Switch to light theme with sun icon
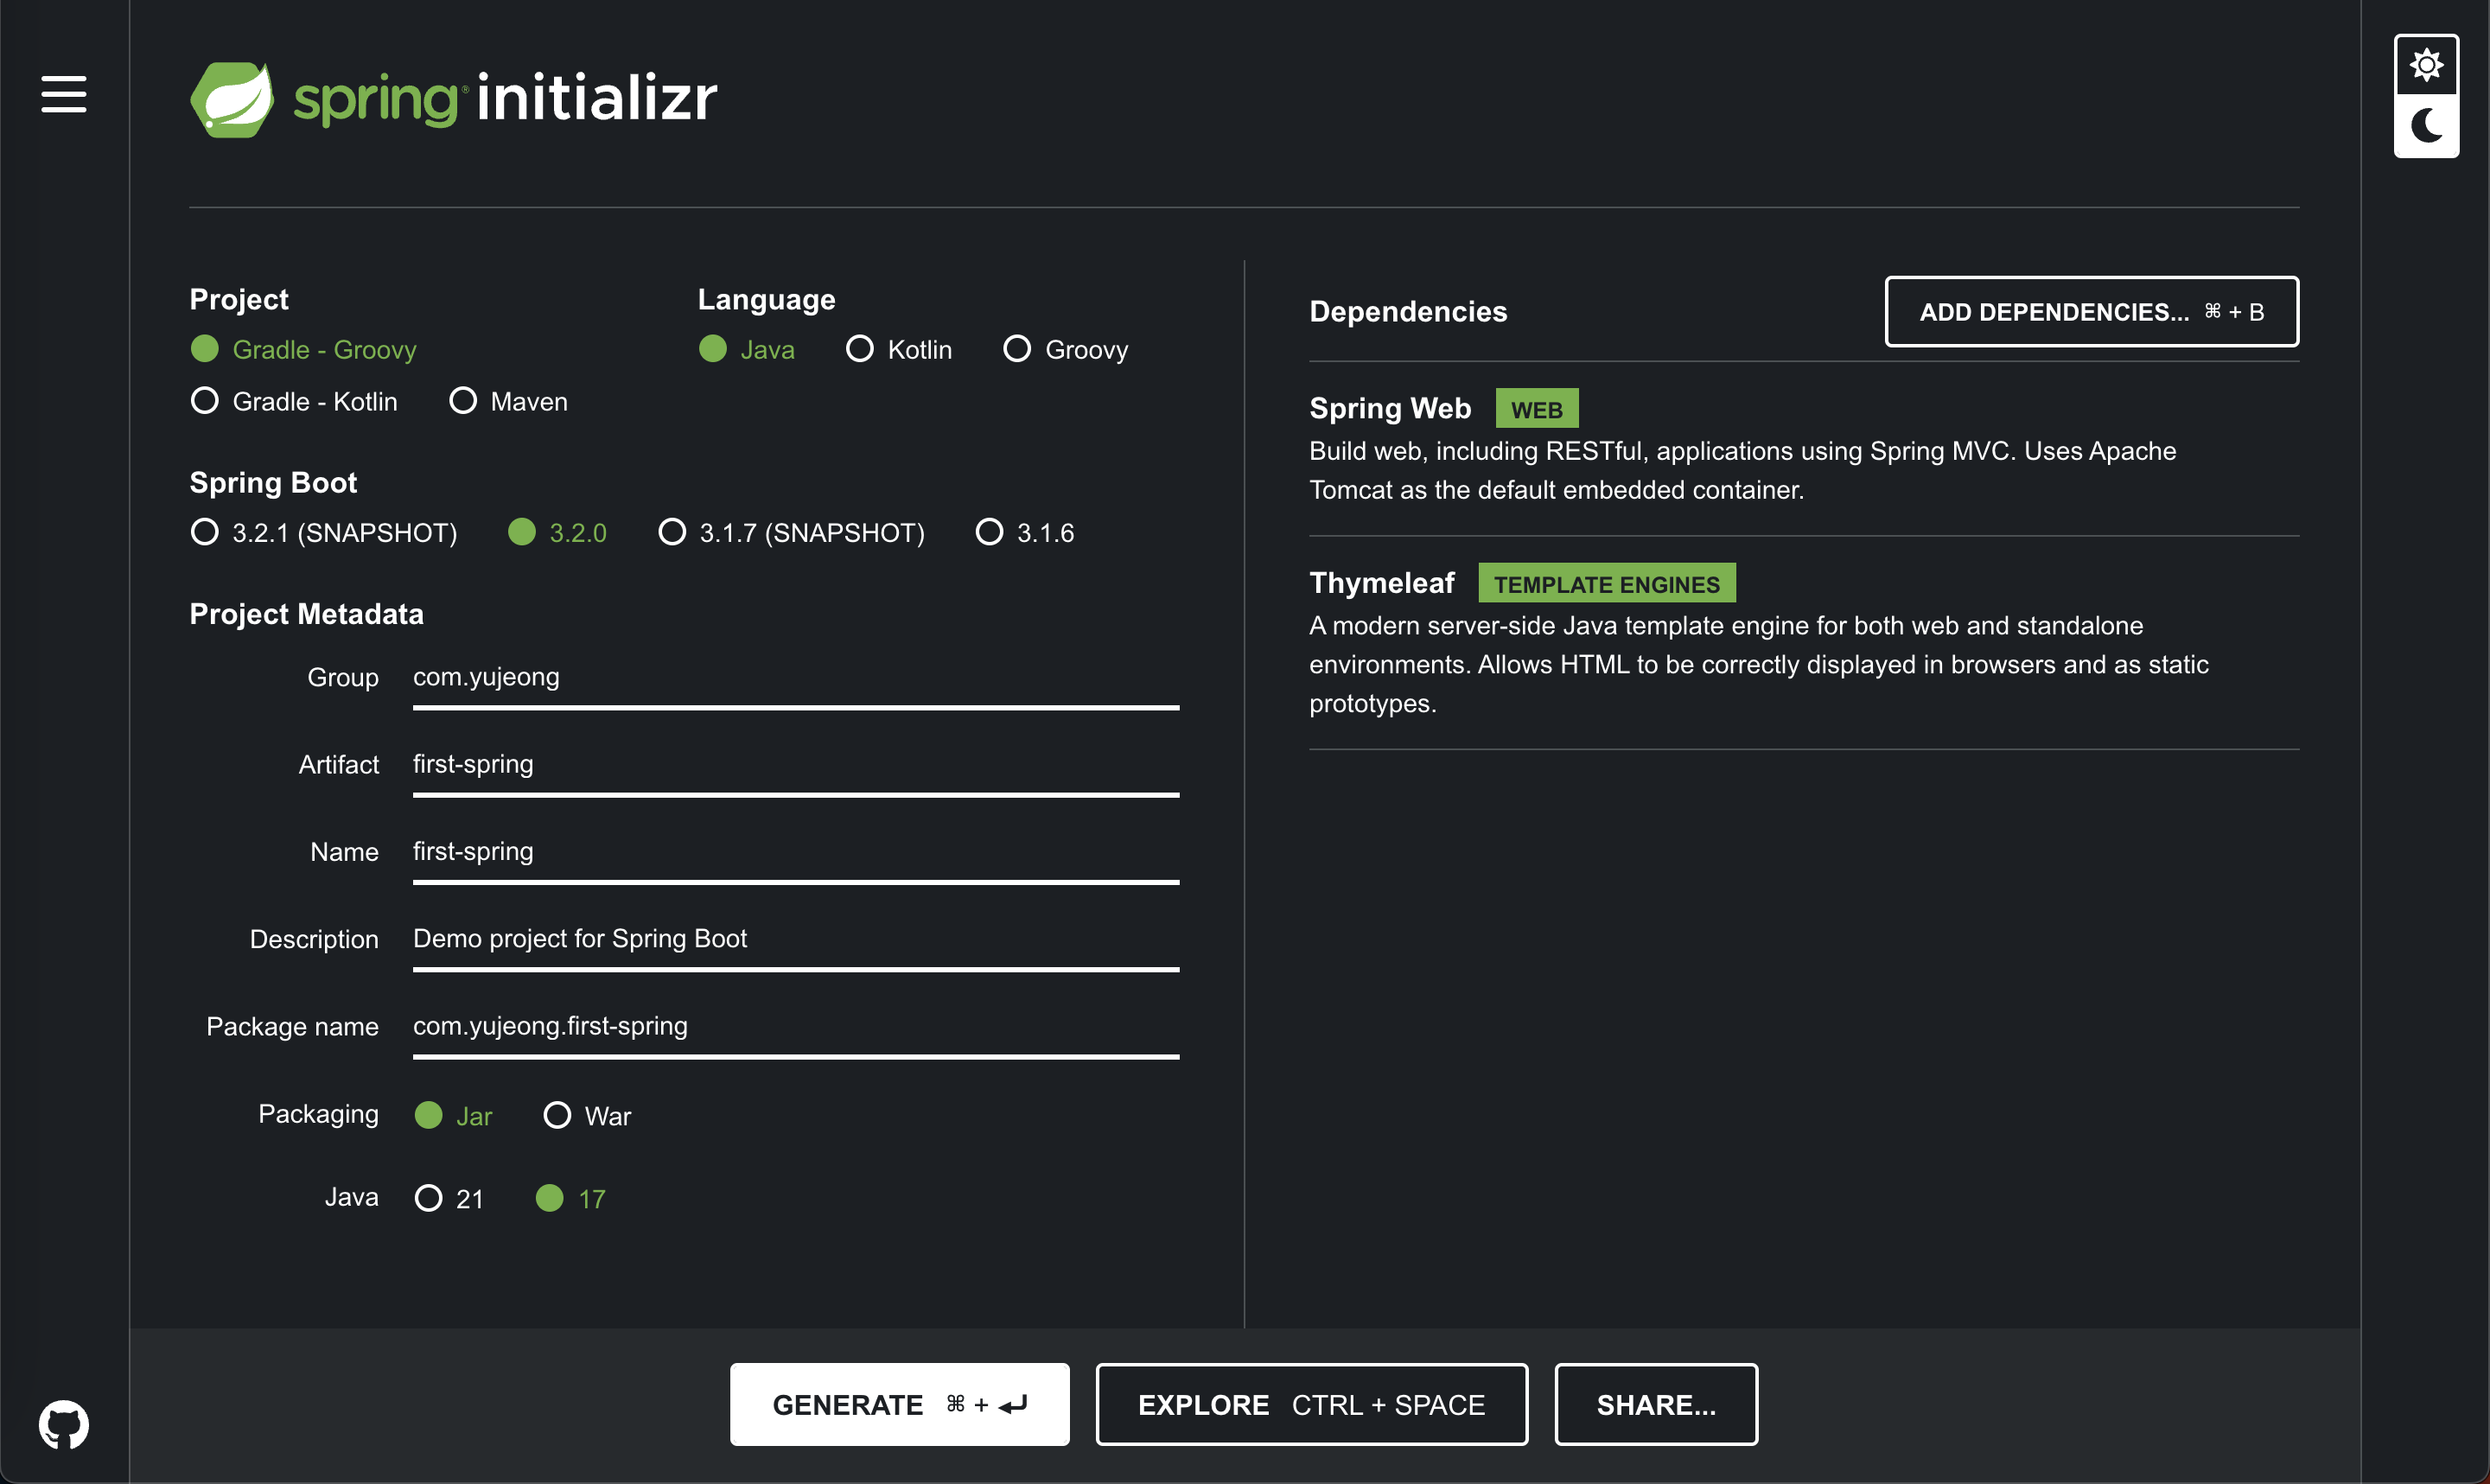The width and height of the screenshot is (2490, 1484). (2426, 66)
